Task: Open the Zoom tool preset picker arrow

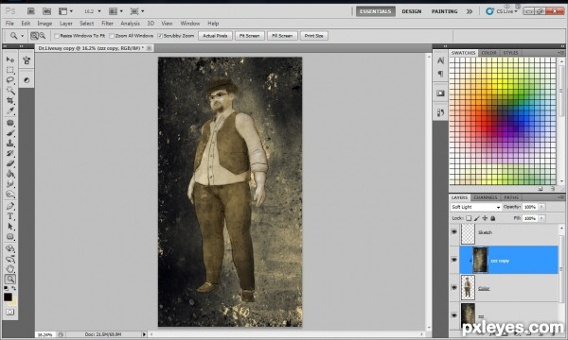Action: (x=22, y=36)
